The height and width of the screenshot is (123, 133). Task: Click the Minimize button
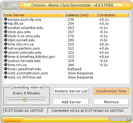tap(111, 102)
